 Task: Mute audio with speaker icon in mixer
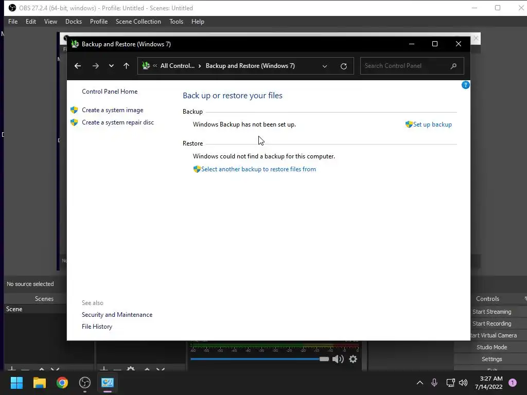338,359
